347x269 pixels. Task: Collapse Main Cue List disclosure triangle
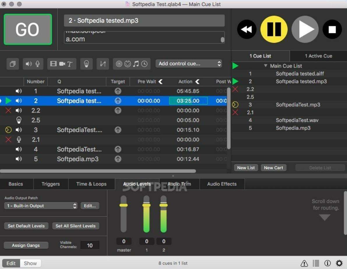(265, 66)
